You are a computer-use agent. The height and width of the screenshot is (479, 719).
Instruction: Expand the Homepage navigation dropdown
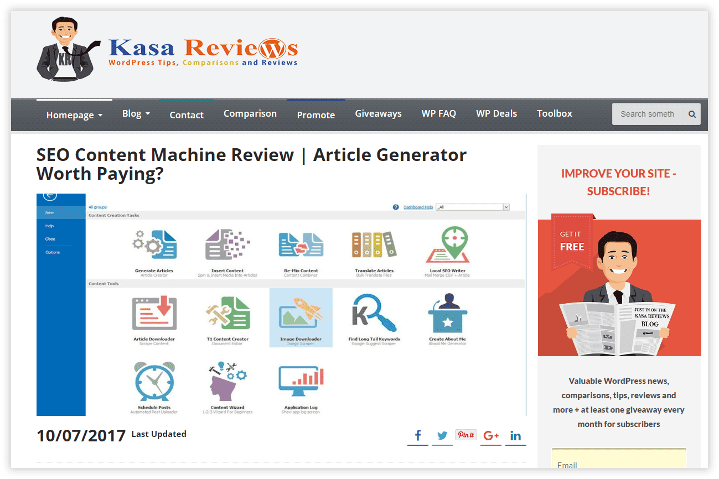[74, 114]
